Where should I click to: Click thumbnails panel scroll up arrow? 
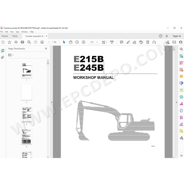click(x=48, y=60)
